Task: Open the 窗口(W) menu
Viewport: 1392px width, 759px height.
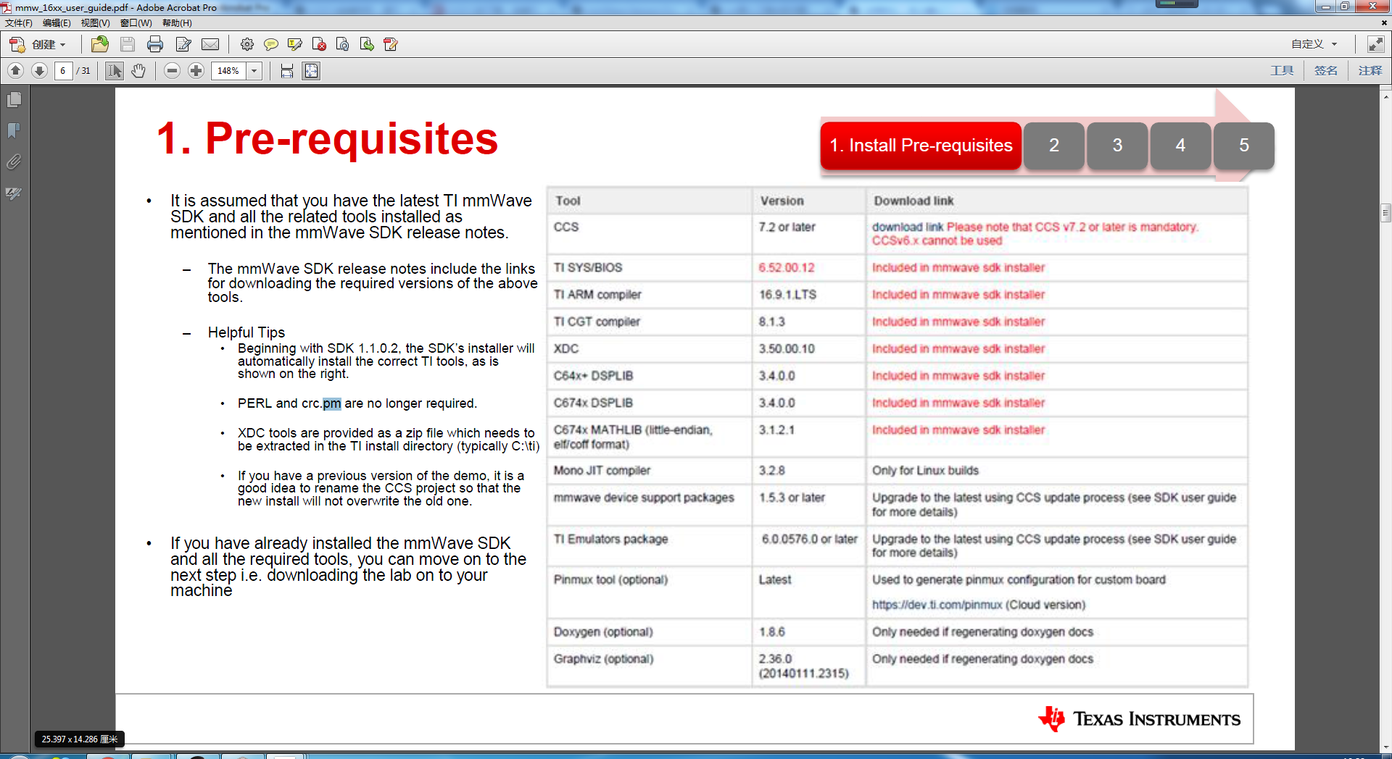Action: pyautogui.click(x=136, y=23)
